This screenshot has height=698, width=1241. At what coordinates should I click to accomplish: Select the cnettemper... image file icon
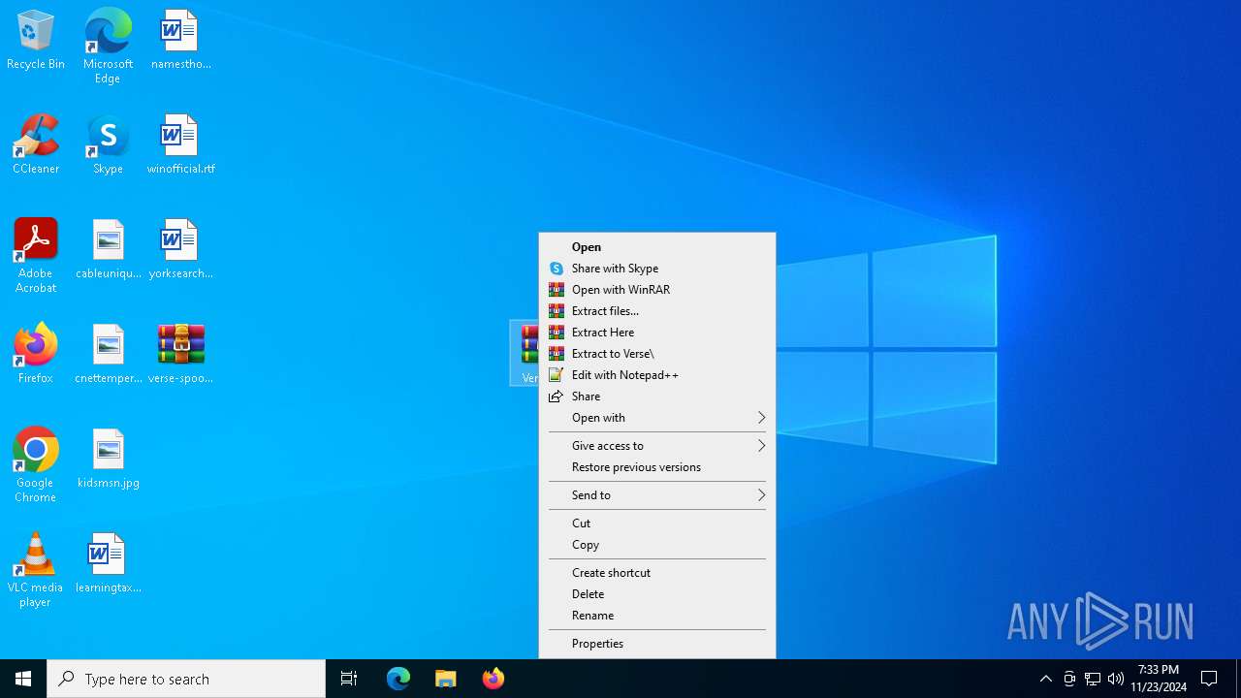pos(108,355)
